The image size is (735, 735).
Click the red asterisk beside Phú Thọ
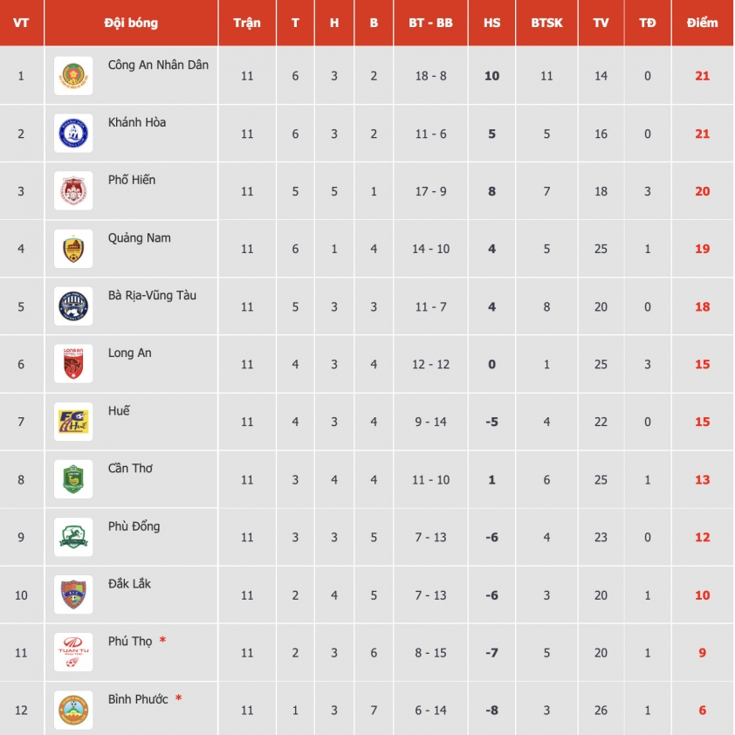click(162, 641)
